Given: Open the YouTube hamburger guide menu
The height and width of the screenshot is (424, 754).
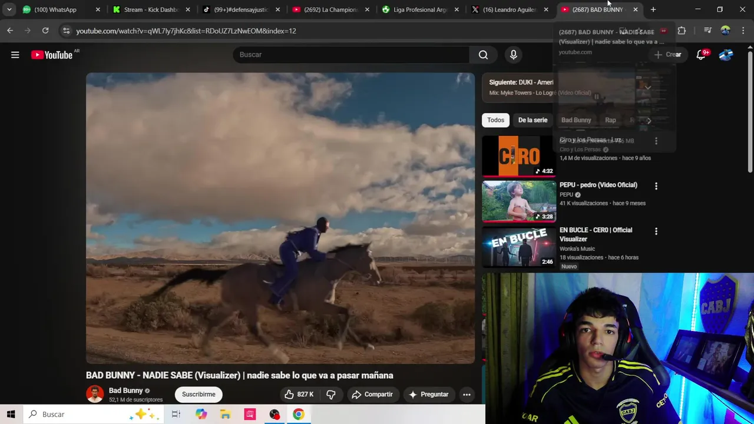Looking at the screenshot, I should tap(15, 55).
